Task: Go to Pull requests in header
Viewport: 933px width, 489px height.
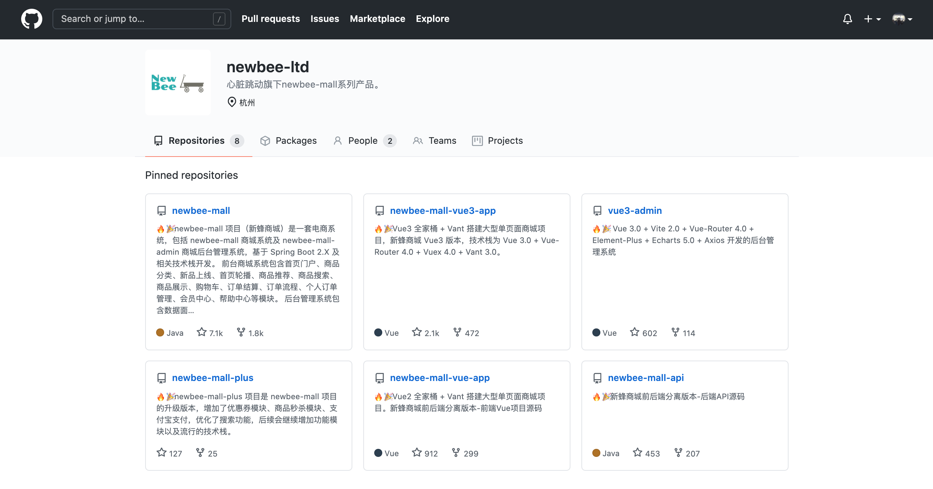Action: coord(271,19)
